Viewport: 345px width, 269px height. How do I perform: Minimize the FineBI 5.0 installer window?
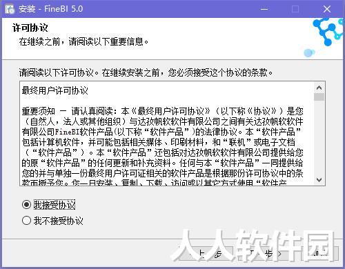[x=264, y=9]
